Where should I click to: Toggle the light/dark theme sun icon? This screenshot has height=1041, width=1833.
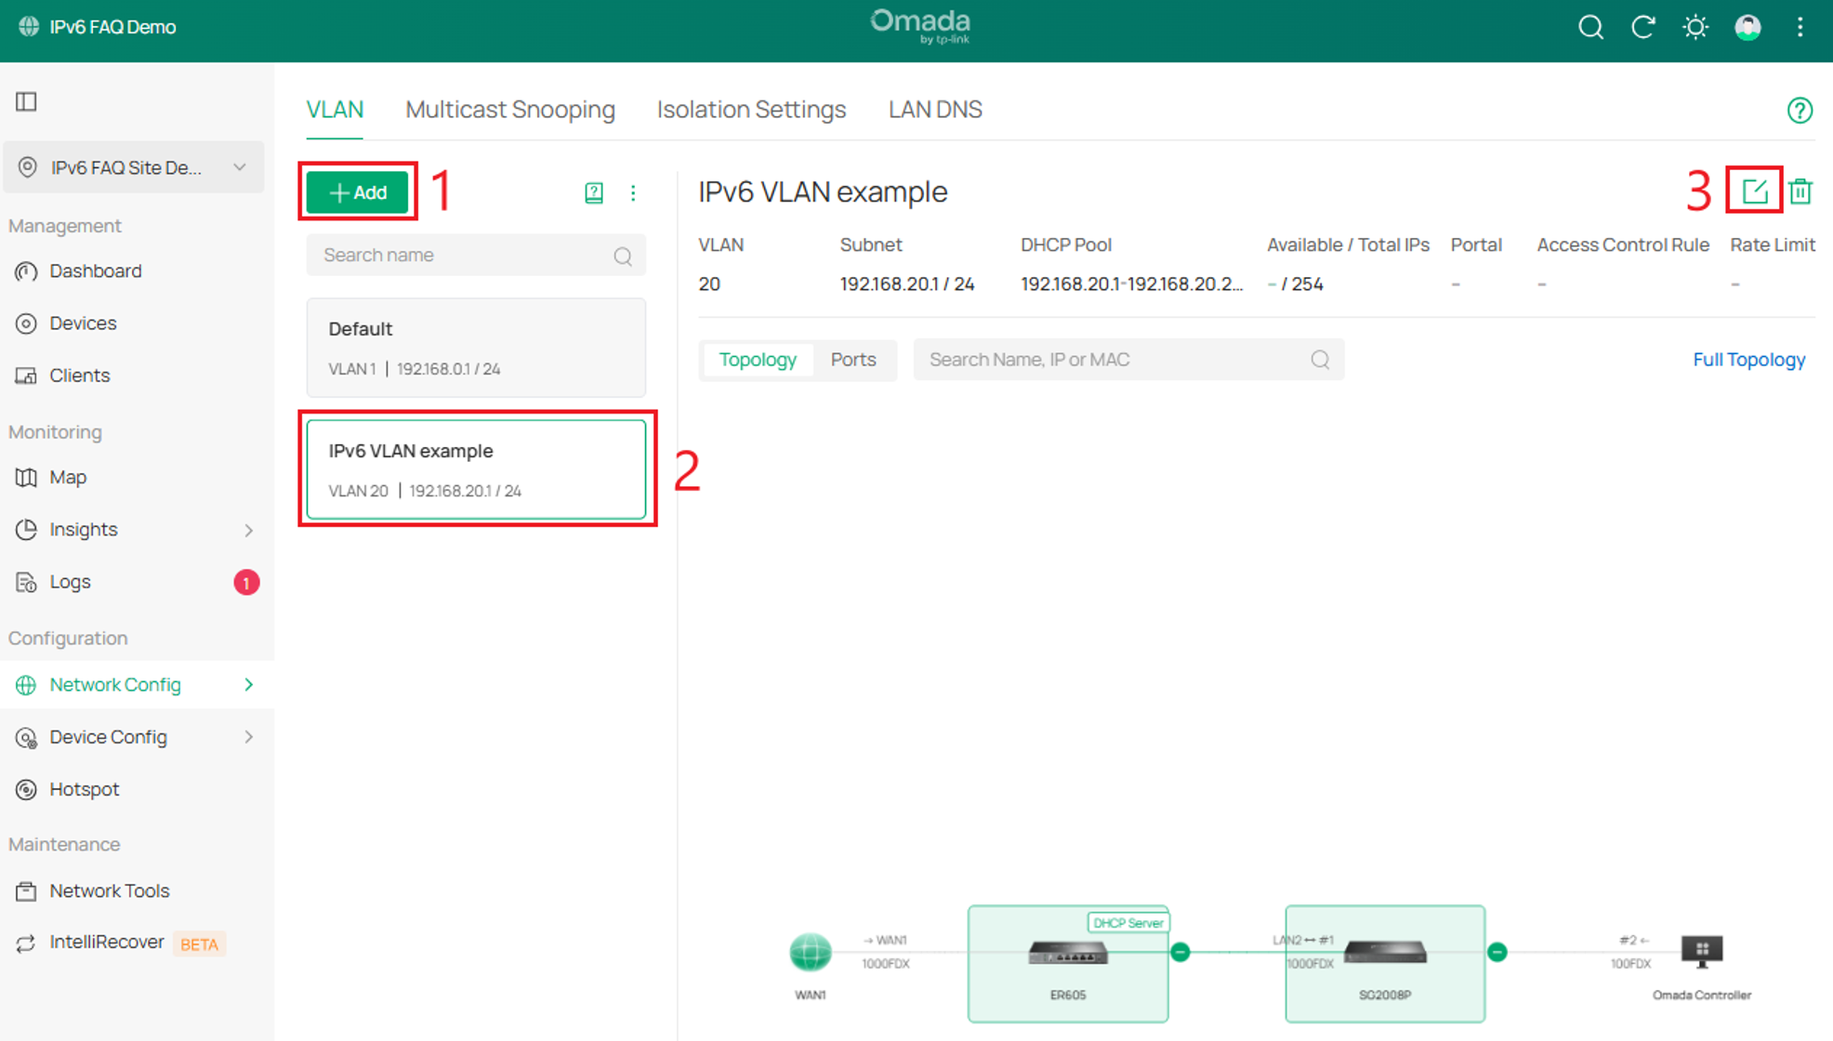(x=1695, y=27)
